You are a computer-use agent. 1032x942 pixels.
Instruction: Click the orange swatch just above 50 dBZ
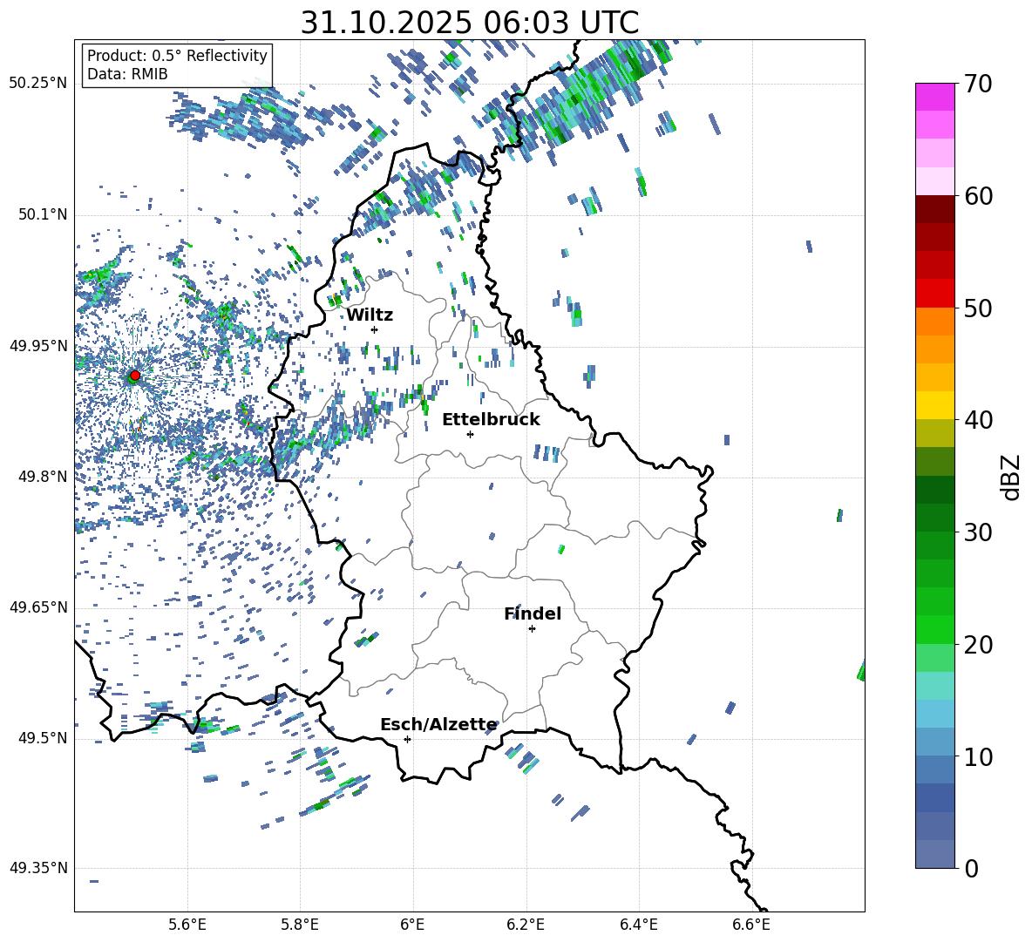[x=934, y=322]
